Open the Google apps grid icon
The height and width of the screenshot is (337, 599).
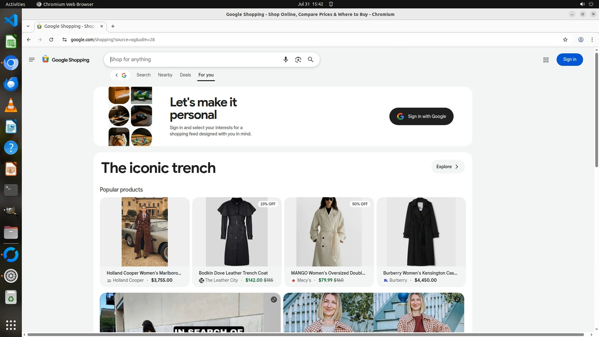(x=546, y=60)
